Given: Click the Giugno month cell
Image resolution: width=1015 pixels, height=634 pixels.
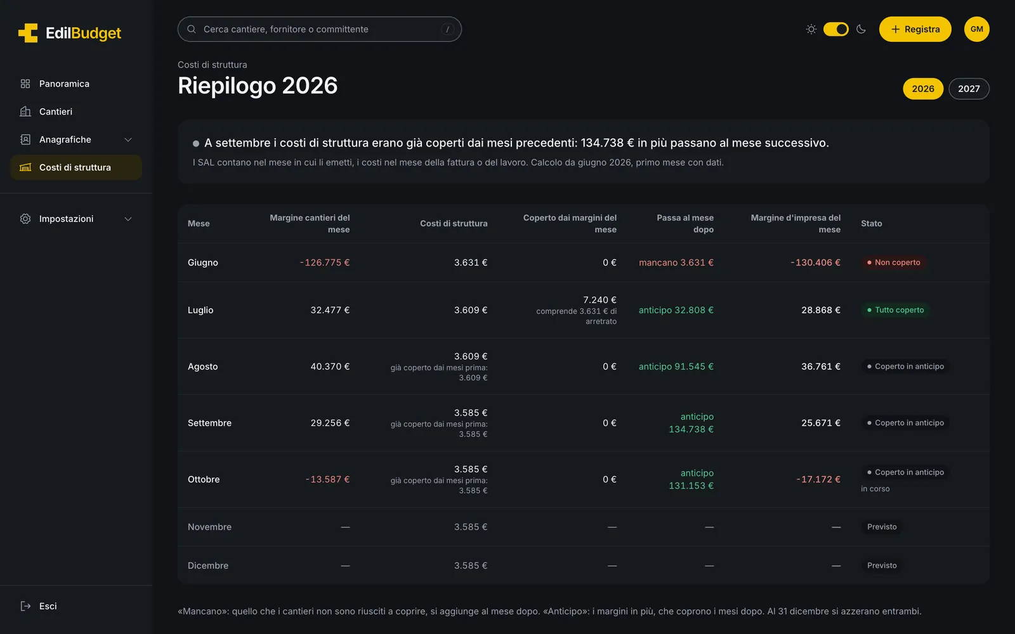Looking at the screenshot, I should pos(203,262).
